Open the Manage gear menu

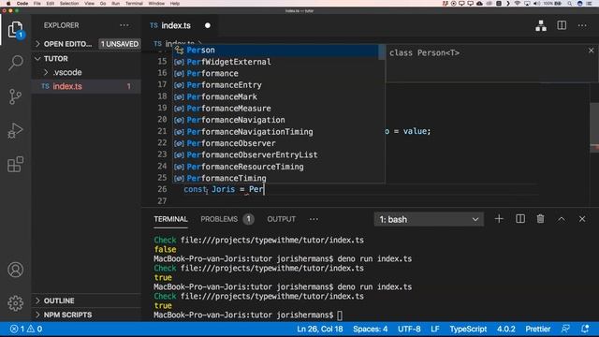point(15,303)
